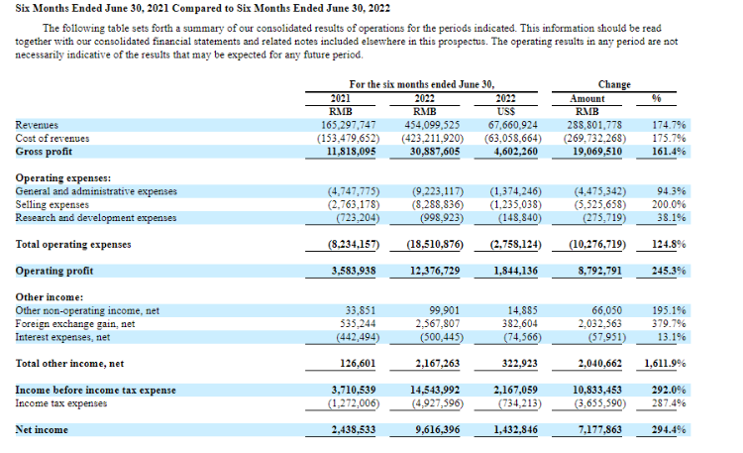743x453 pixels.
Task: Select operating profit 3,583,938 value
Action: pos(354,272)
